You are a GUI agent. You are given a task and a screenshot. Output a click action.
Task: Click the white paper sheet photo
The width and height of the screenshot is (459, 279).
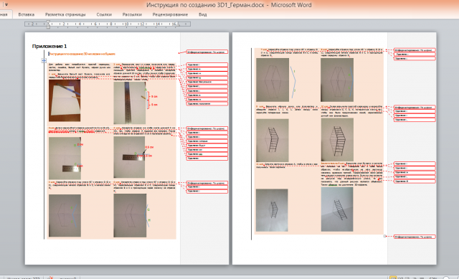(65, 100)
